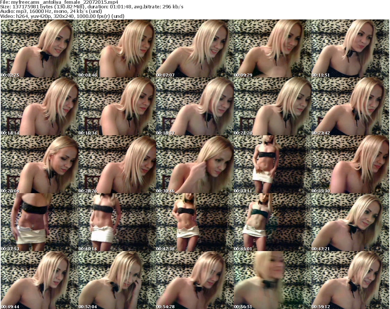Open the 00:28:26 thumbnail

coord(117,165)
